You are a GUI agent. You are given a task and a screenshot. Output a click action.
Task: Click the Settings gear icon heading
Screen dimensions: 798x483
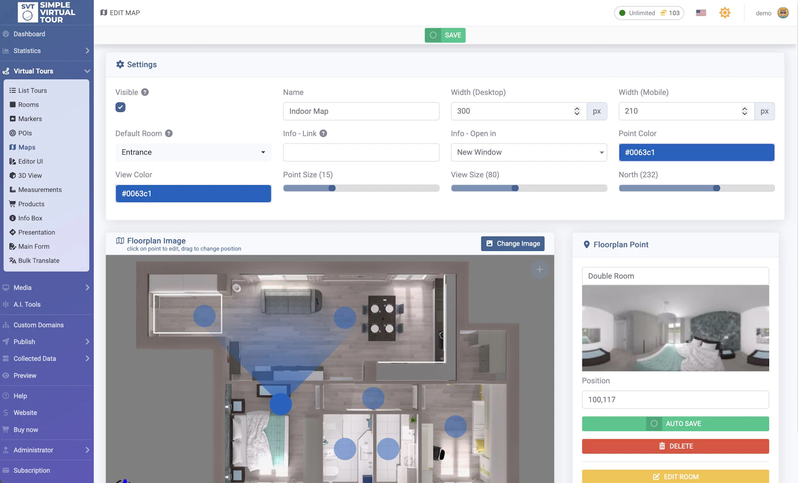click(x=120, y=65)
